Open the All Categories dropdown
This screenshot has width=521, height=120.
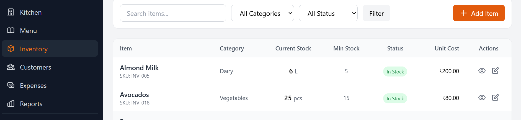point(262,13)
